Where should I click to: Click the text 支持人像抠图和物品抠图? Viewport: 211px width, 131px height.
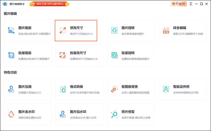135,93
